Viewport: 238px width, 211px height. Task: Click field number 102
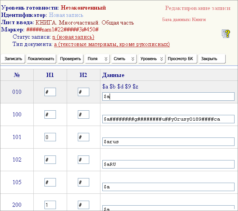(x=17, y=160)
